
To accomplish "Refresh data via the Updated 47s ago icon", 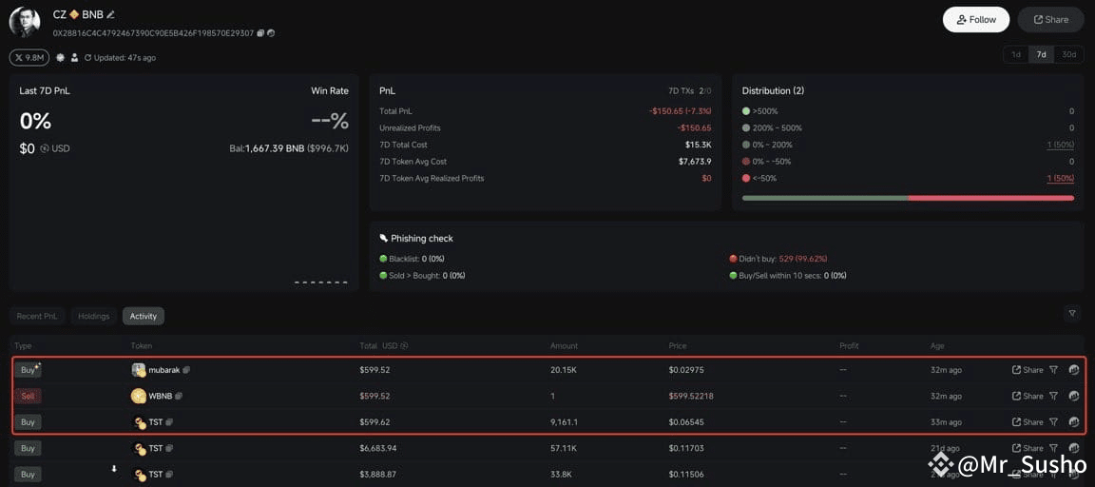I will [88, 57].
